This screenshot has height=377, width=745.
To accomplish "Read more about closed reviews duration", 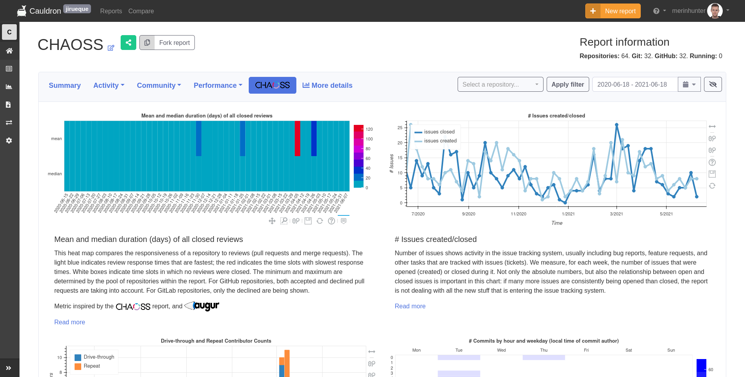I will tap(70, 322).
